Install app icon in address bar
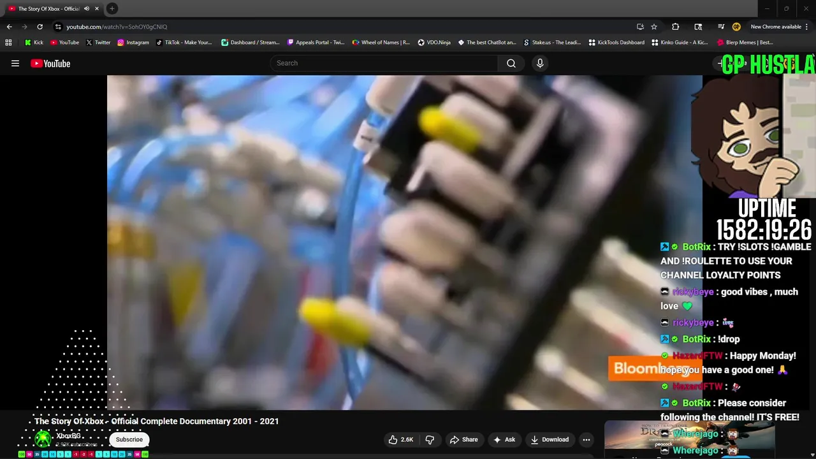This screenshot has width=816, height=459. click(640, 27)
